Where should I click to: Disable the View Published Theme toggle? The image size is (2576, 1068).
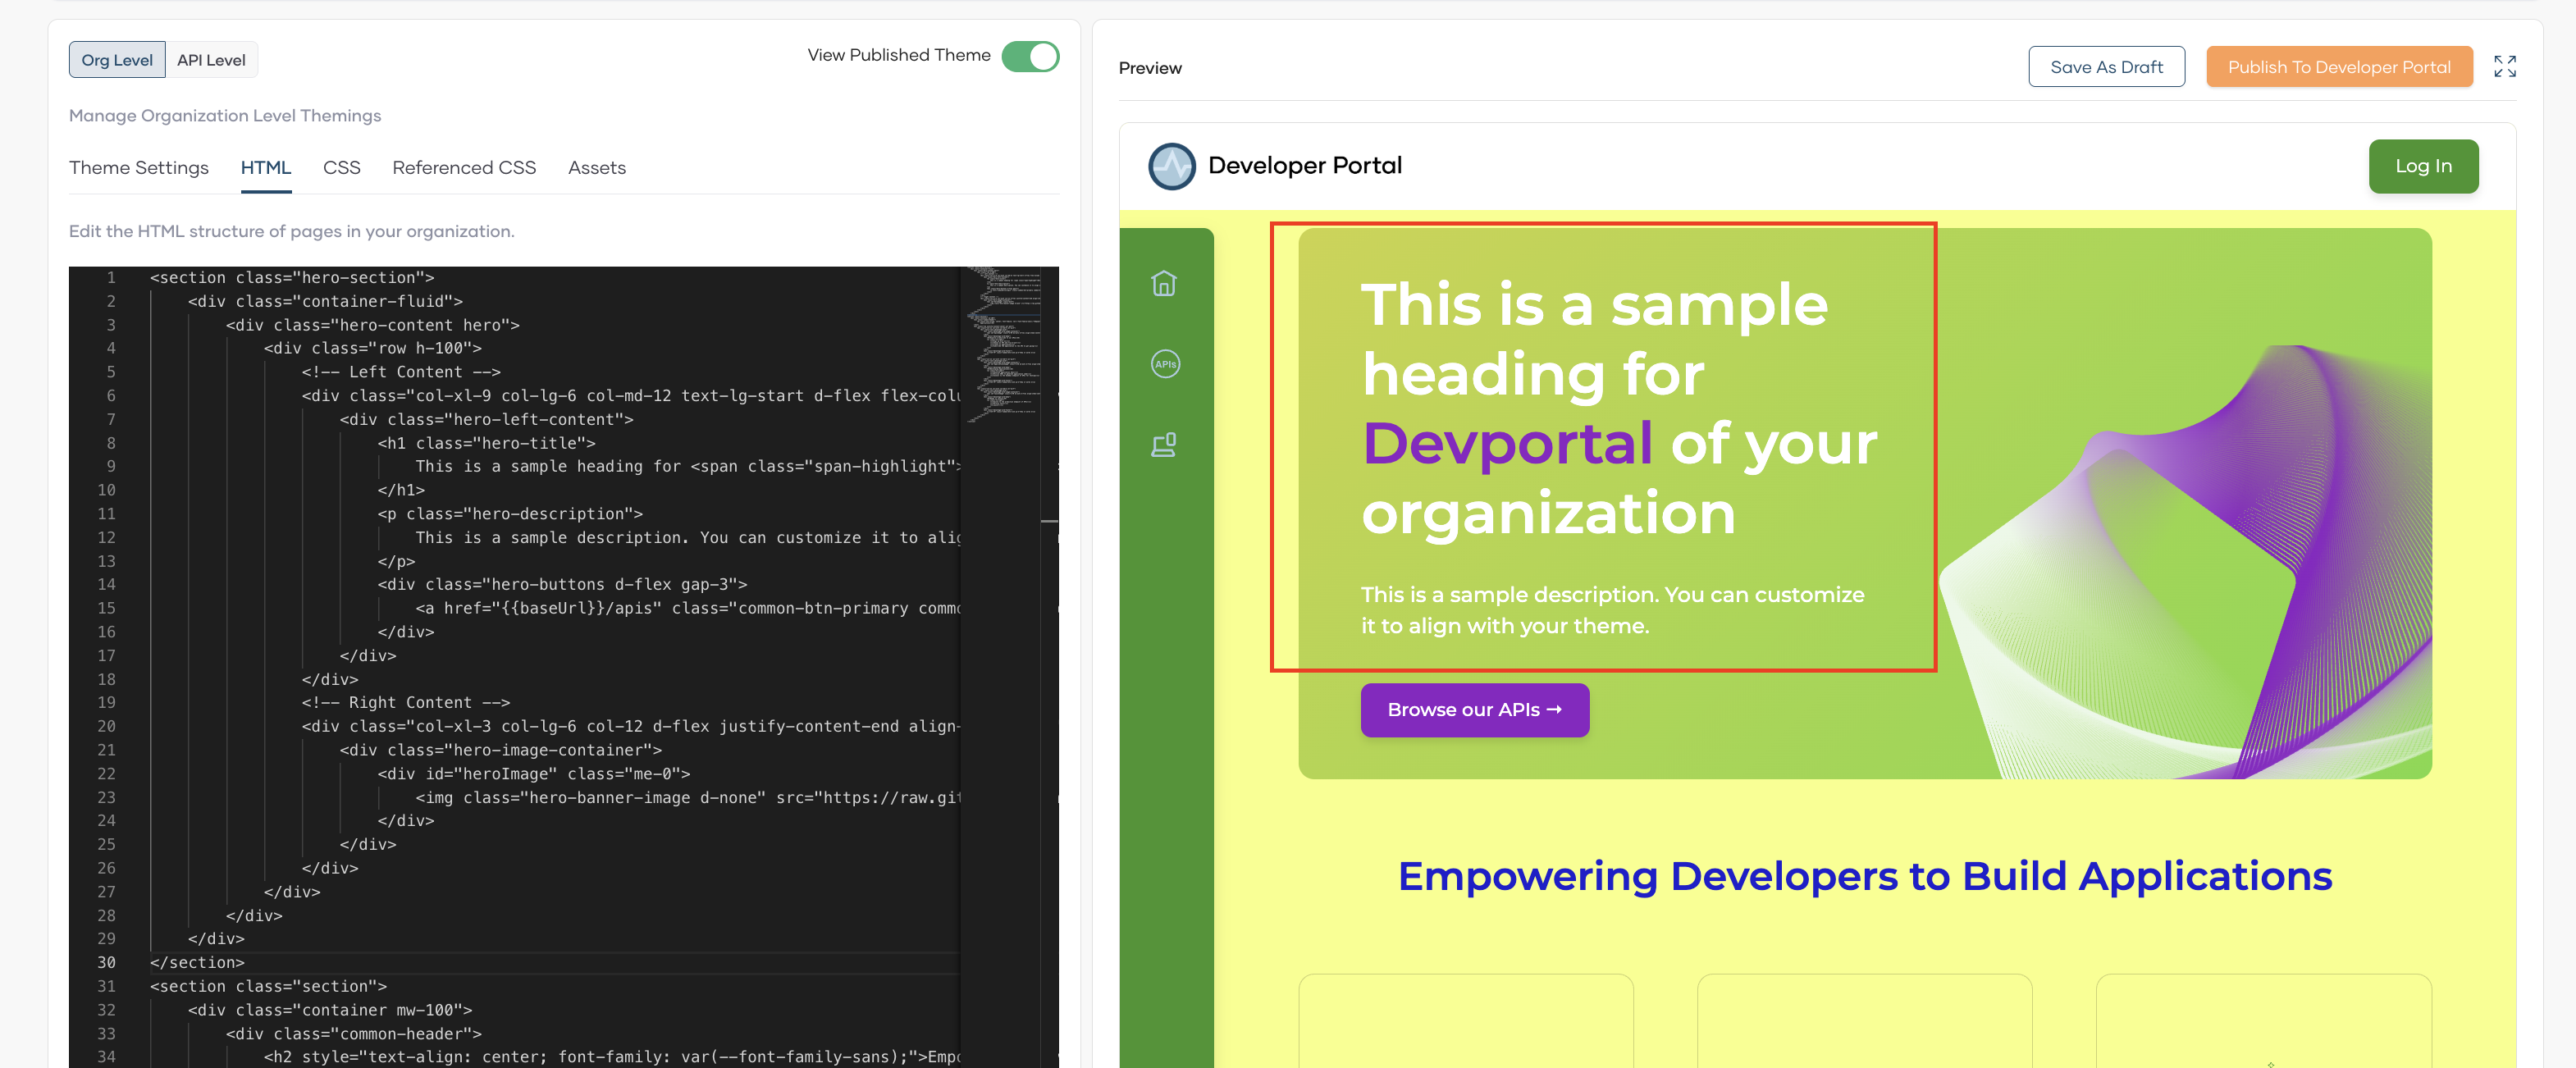1032,56
